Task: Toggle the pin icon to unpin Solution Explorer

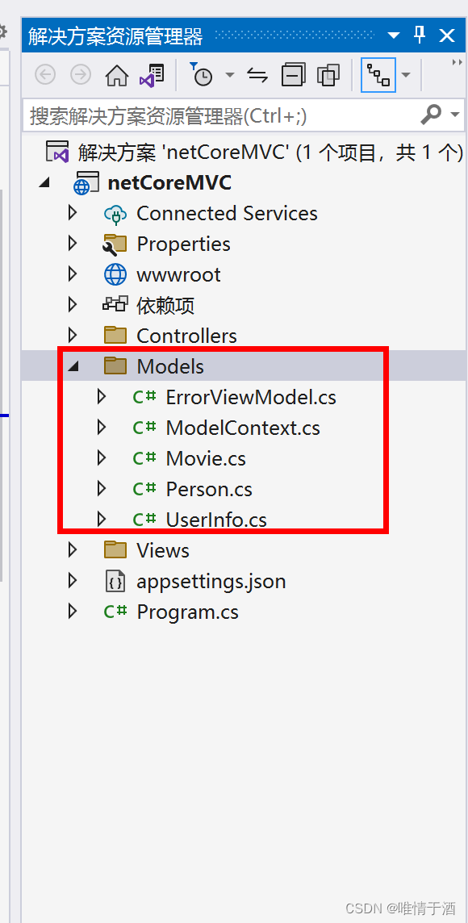Action: click(x=417, y=35)
